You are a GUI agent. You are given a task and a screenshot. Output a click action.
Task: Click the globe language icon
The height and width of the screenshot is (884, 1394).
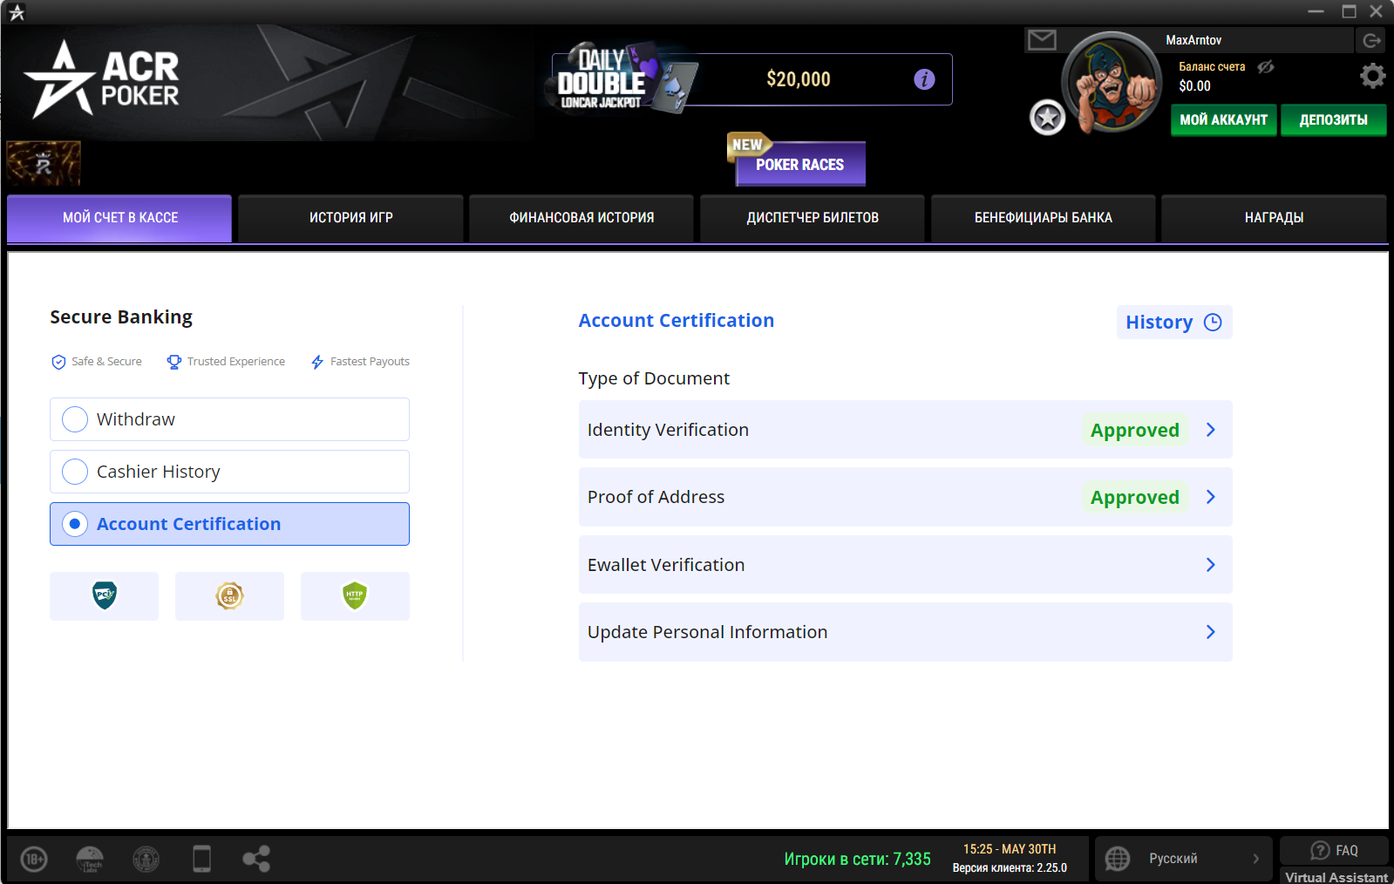pyautogui.click(x=1118, y=859)
